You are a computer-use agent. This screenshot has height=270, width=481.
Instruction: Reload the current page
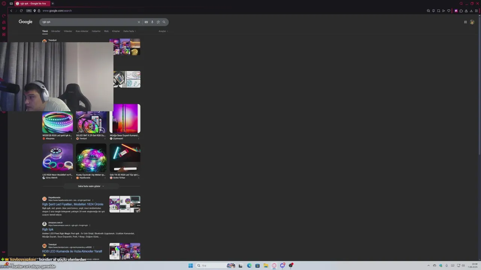[x=21, y=11]
